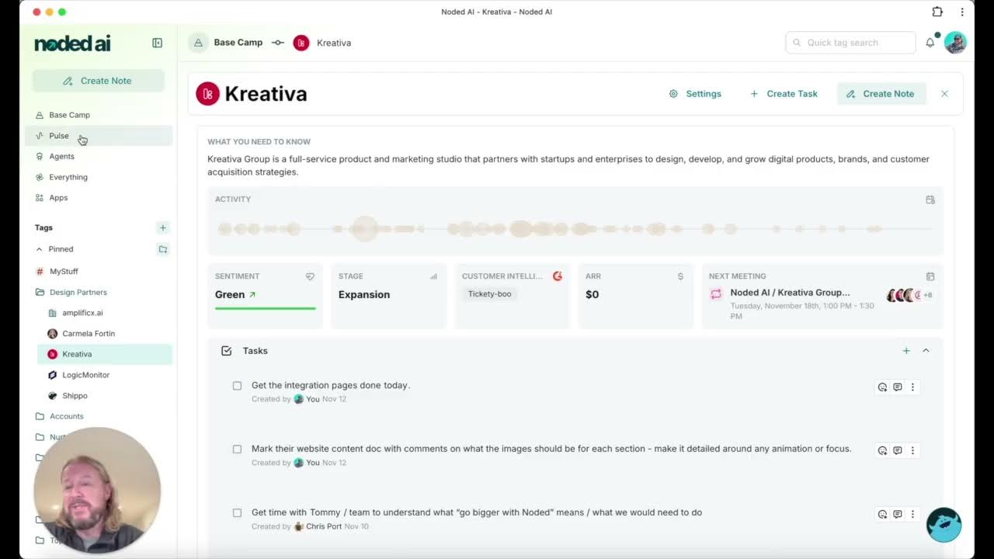Screen dimensions: 994x559
Task: Open AI chat icon for integration pages task
Action: click(882, 387)
